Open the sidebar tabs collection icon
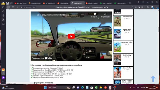160x90 pixels. [3, 11]
